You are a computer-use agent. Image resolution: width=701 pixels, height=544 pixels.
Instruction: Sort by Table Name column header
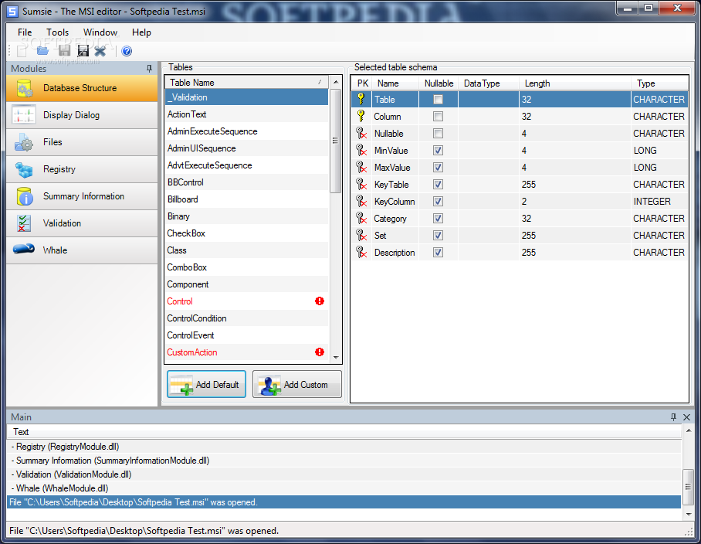click(247, 83)
